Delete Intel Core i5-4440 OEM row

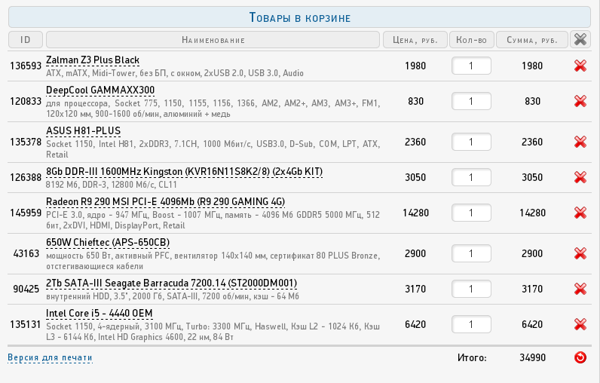click(580, 324)
